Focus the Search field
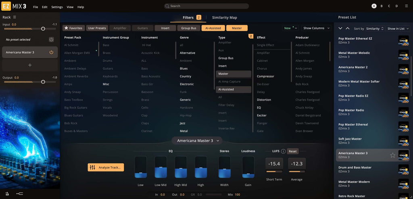The image size is (413, 199). click(206, 6)
